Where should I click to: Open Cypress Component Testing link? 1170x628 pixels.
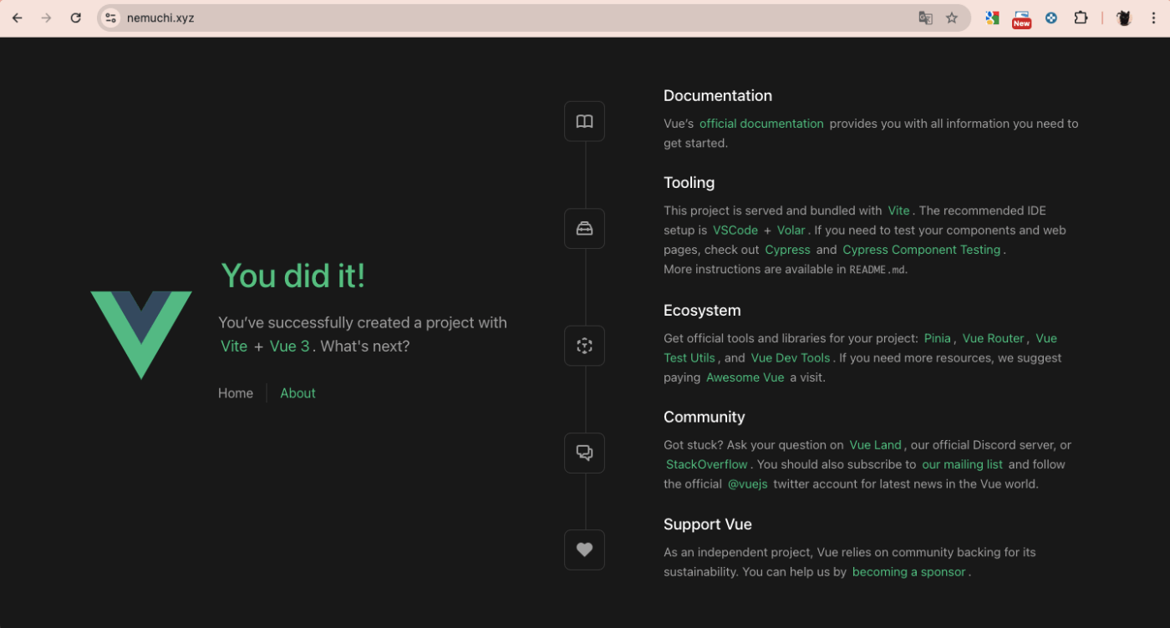[922, 250]
